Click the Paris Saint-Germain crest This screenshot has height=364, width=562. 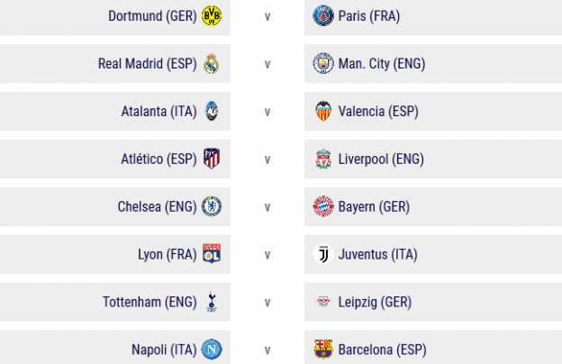[x=323, y=16]
